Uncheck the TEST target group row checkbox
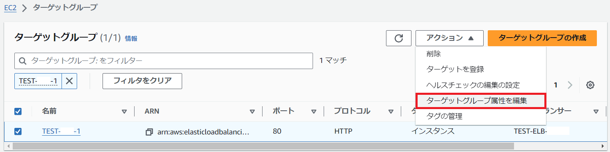 [x=18, y=132]
